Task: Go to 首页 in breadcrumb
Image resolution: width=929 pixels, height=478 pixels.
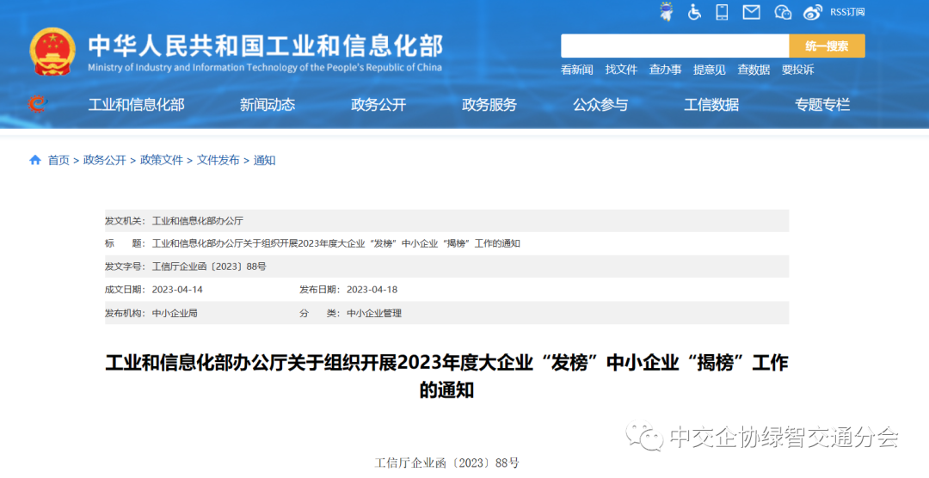Action: pyautogui.click(x=58, y=160)
